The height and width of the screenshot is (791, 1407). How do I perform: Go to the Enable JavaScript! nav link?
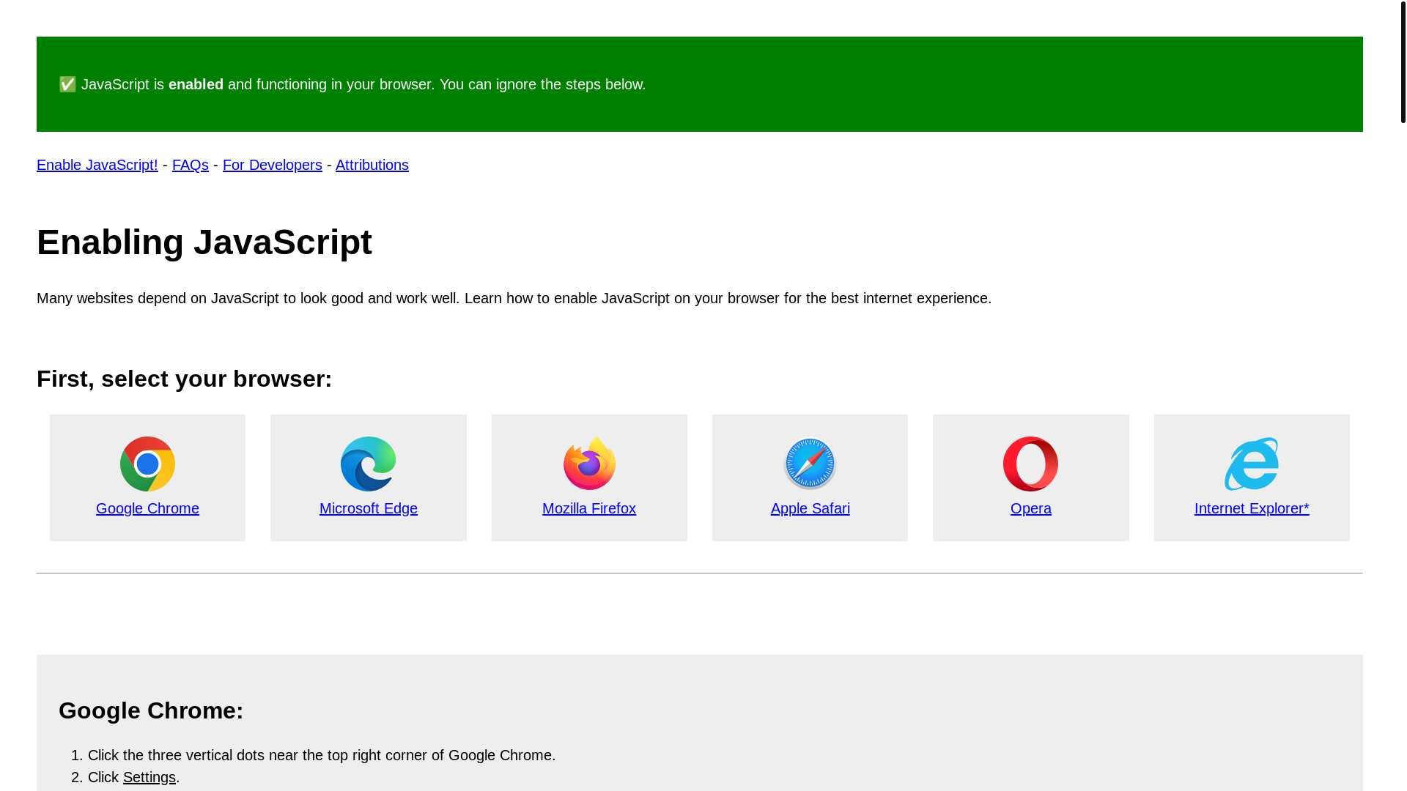point(97,165)
